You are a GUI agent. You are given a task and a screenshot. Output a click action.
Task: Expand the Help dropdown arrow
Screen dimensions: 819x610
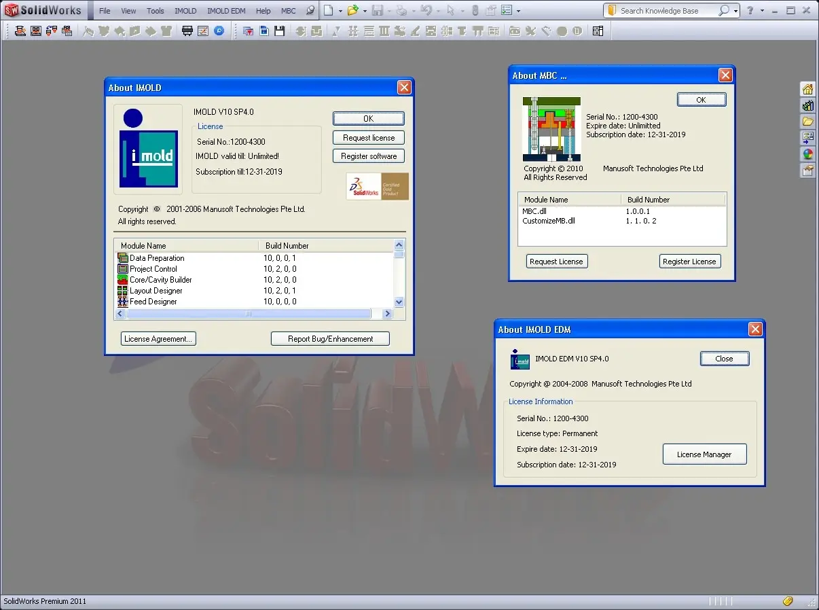[x=762, y=11]
